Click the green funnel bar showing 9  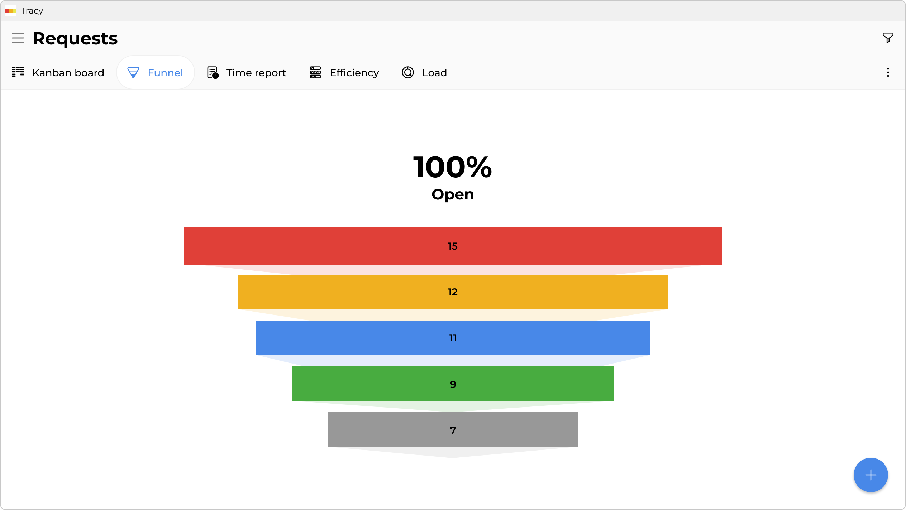coord(453,384)
